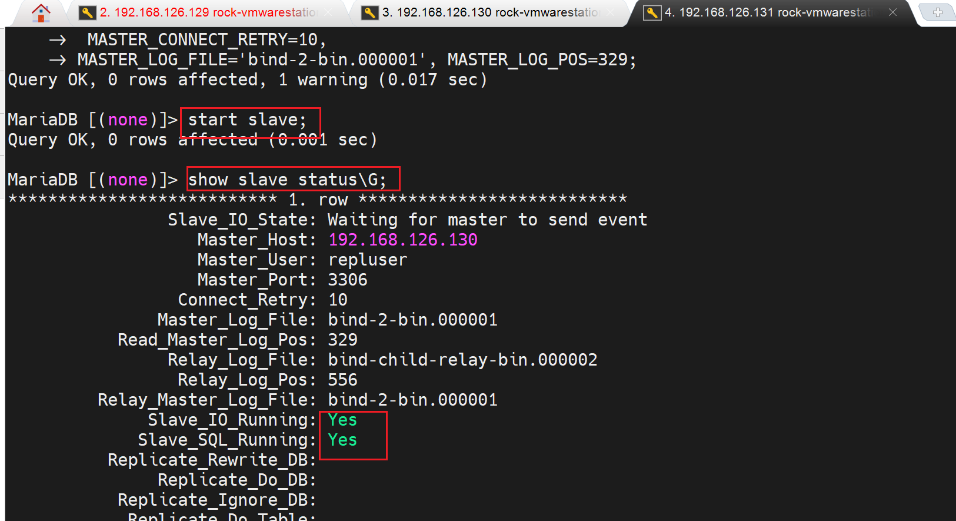Click key icon on 192.168.126.129 tab

click(87, 12)
